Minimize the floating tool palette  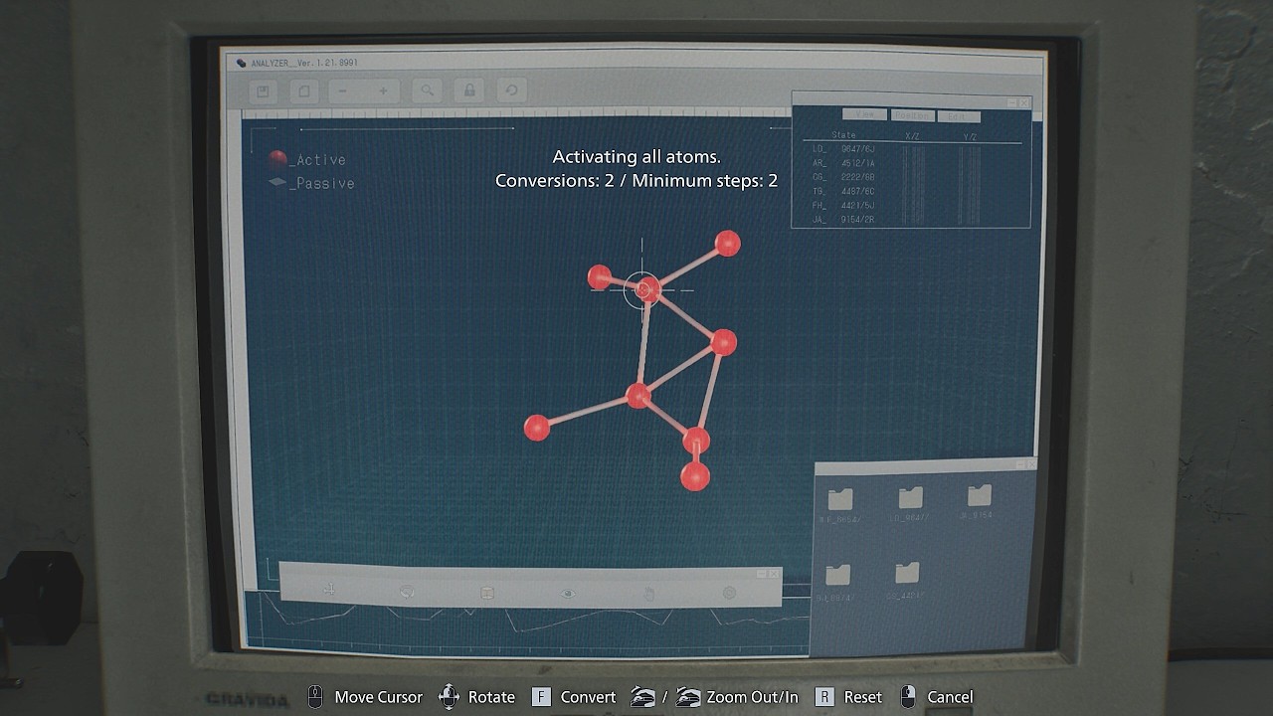(x=762, y=574)
